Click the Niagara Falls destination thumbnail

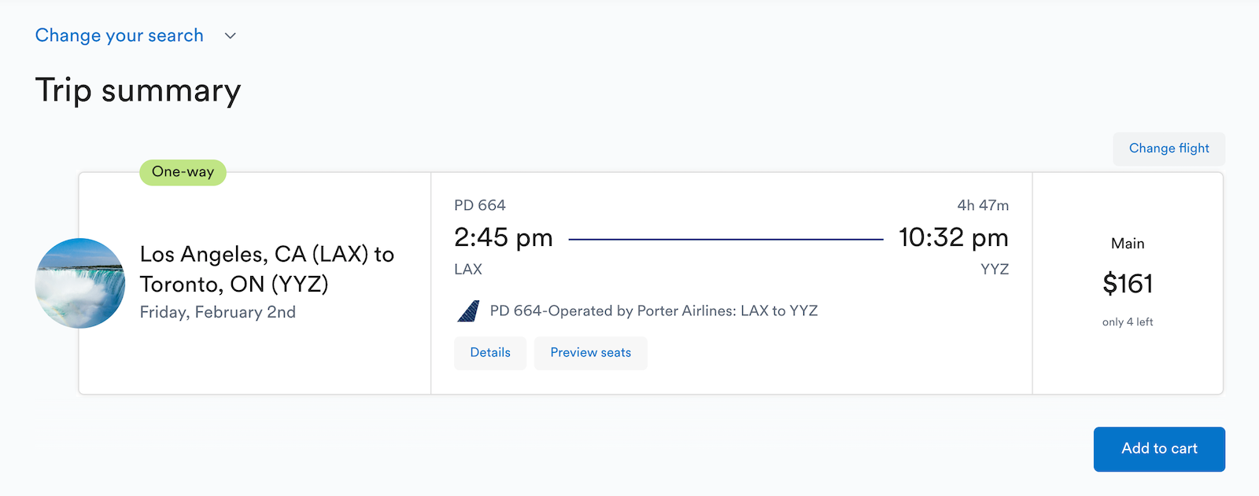80,283
